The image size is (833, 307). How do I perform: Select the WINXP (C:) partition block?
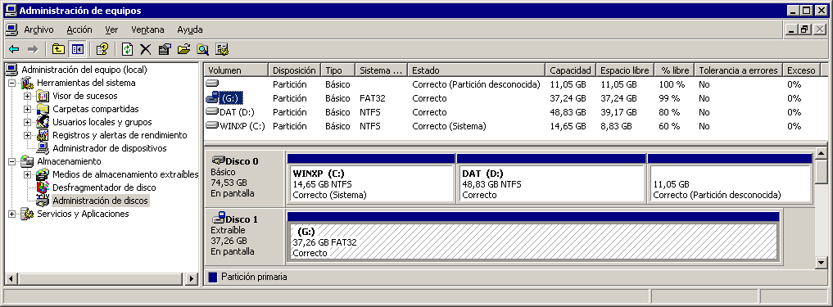371,183
